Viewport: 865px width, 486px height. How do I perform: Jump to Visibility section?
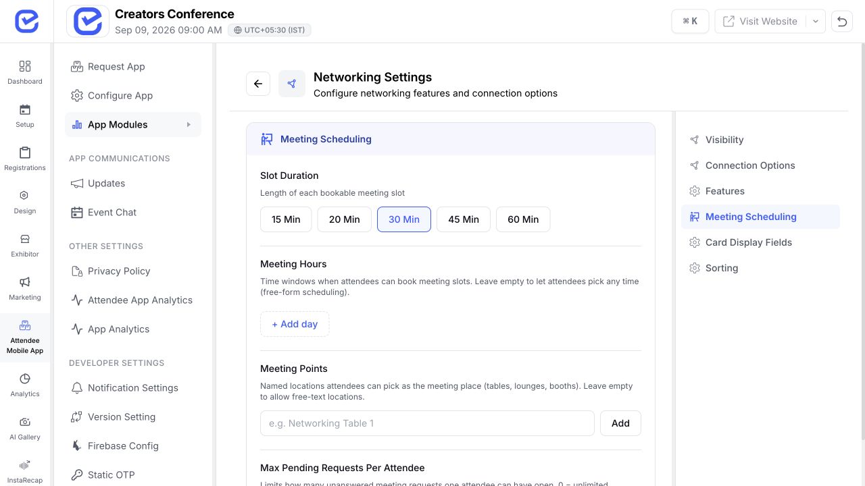coord(760,140)
